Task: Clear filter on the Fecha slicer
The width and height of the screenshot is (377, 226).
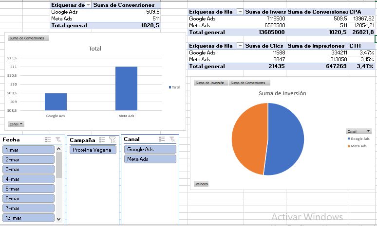Action: [58, 139]
